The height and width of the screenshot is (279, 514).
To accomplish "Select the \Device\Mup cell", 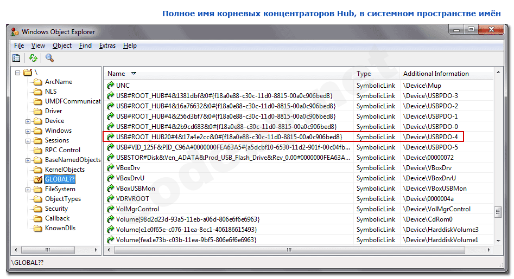I will point(422,86).
